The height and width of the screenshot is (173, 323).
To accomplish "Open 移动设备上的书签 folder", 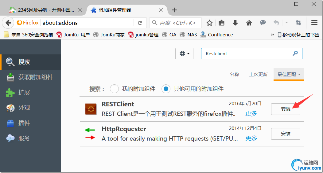I will 298,35.
